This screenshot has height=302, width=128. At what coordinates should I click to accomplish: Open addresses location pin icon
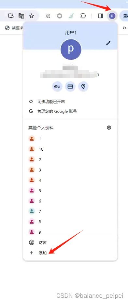83,87
